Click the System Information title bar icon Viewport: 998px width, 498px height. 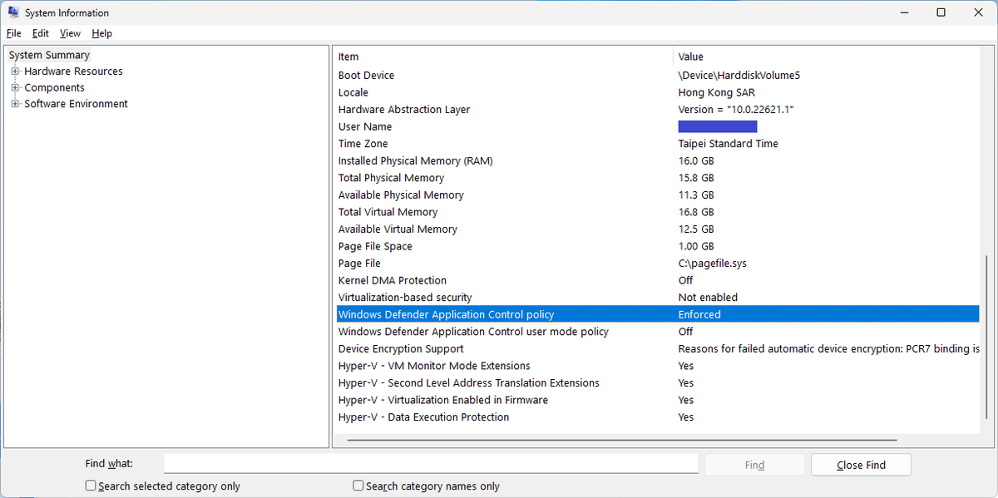tap(12, 12)
